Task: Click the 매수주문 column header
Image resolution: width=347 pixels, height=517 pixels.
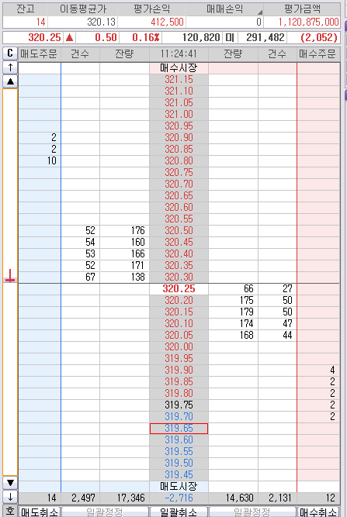Action: point(318,53)
